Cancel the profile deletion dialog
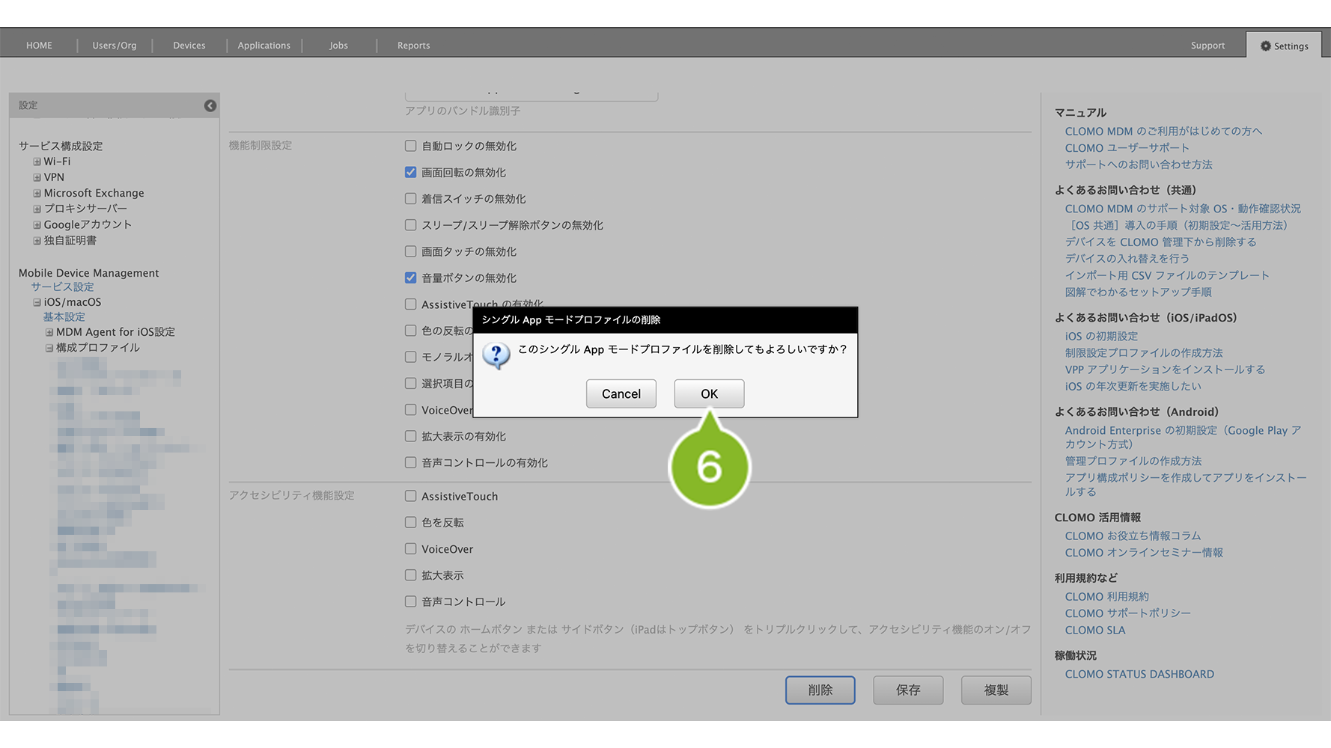 (621, 393)
